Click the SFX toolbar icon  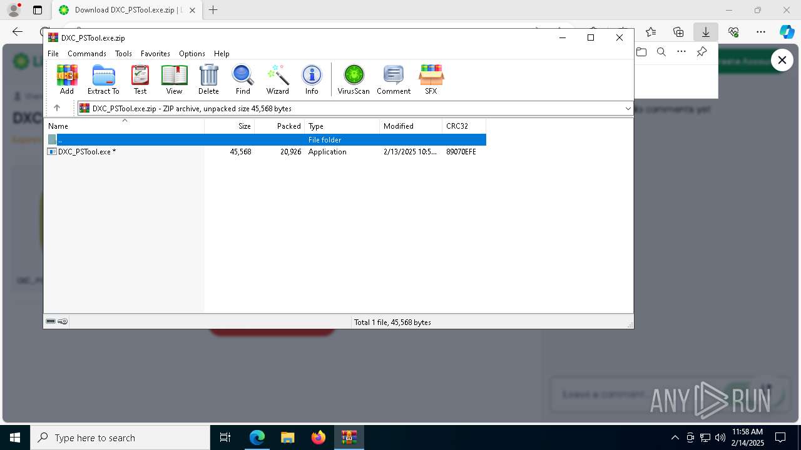click(431, 79)
